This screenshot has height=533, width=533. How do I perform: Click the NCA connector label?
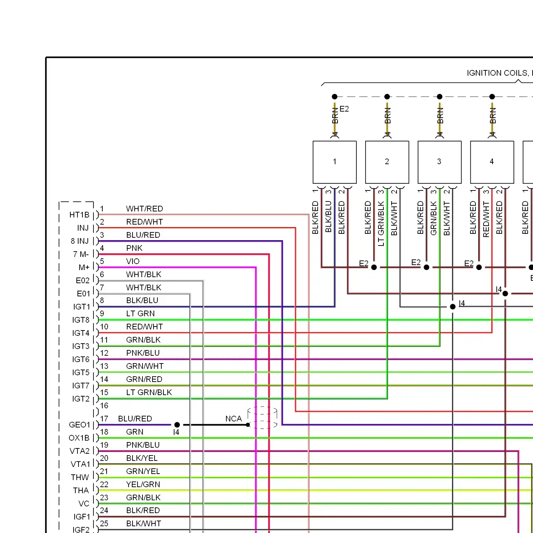(233, 419)
